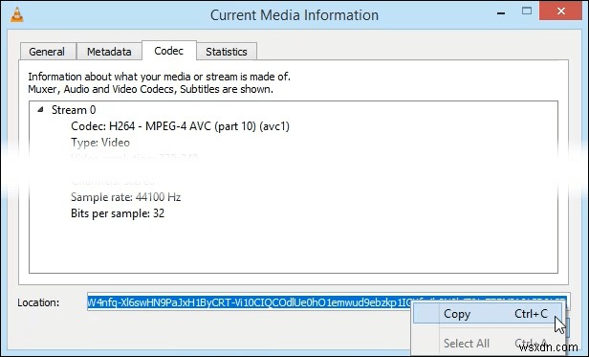
Task: Select the Bits per sample: 32 row
Action: pos(118,213)
